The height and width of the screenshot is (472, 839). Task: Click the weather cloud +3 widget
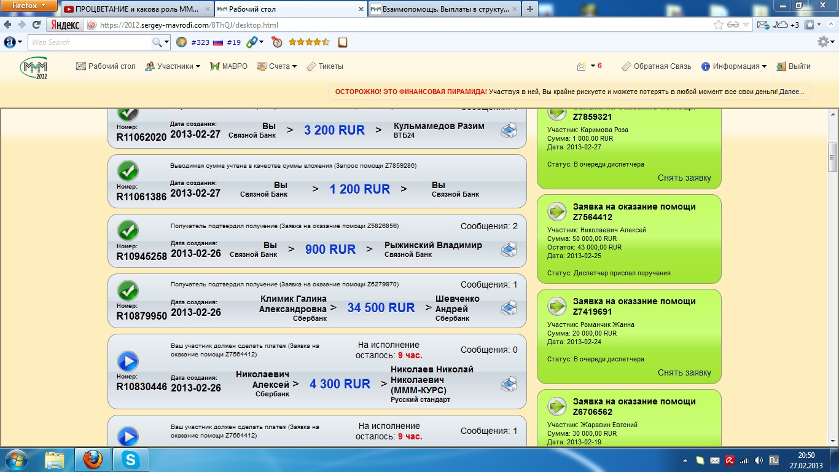point(786,25)
